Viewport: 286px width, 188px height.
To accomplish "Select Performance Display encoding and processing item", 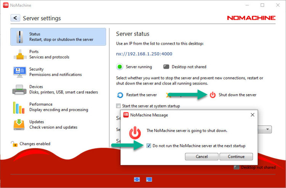I will 58,107.
